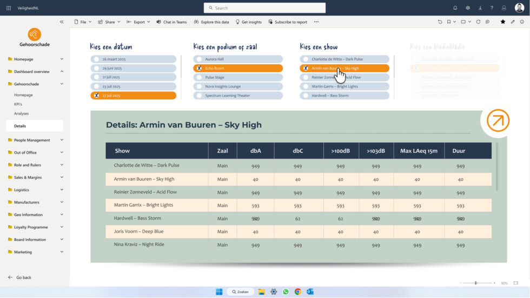Collapse the sidebar with double chevron
The height and width of the screenshot is (298, 530).
(x=62, y=22)
